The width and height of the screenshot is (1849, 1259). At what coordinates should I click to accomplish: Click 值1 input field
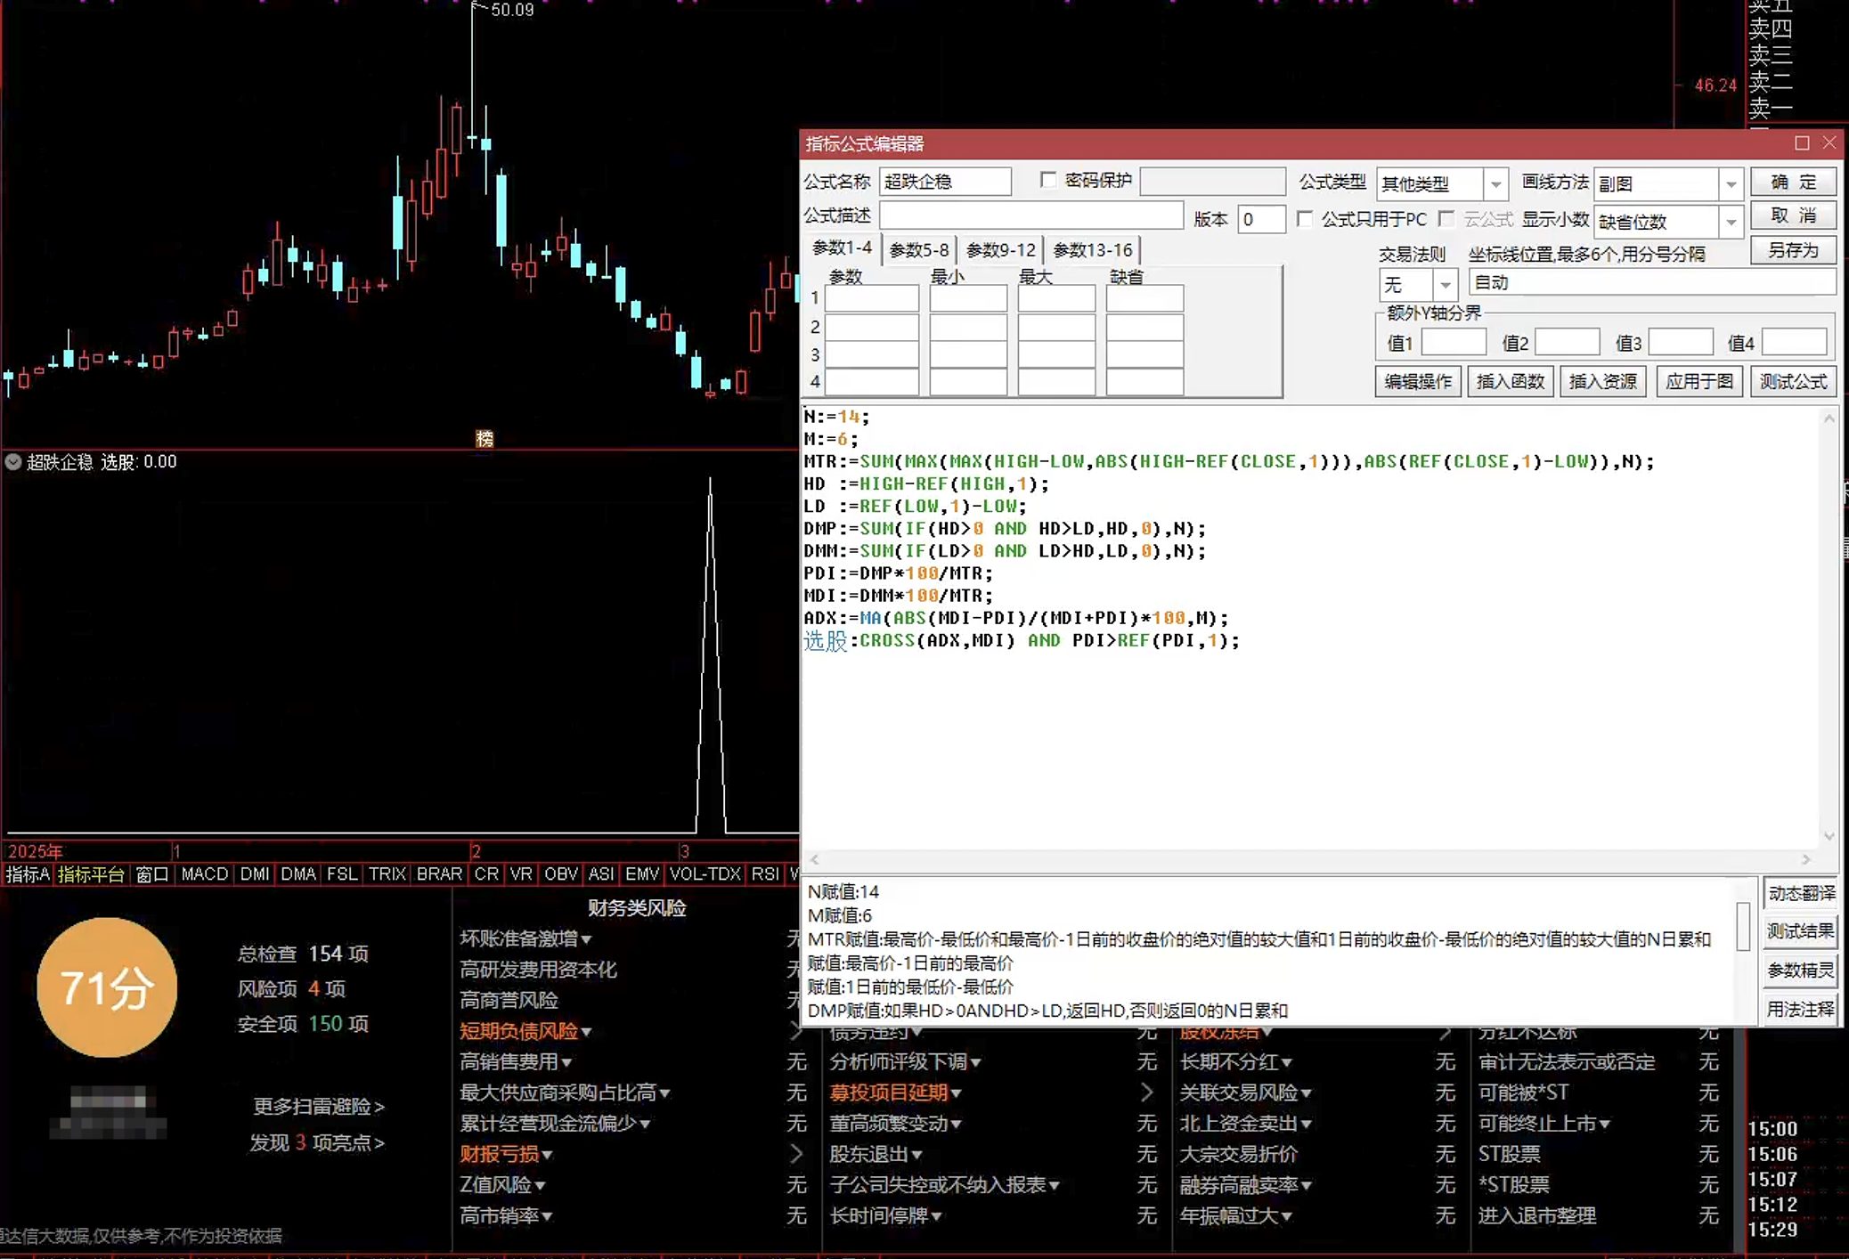[x=1454, y=342]
